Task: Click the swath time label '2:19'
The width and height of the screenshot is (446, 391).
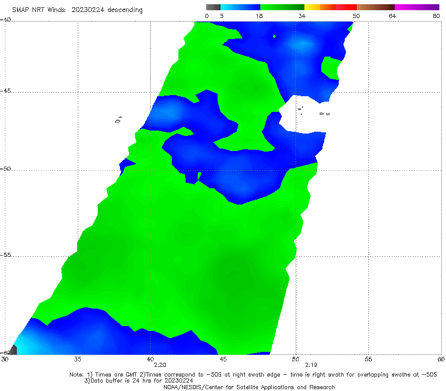Action: pyautogui.click(x=311, y=365)
